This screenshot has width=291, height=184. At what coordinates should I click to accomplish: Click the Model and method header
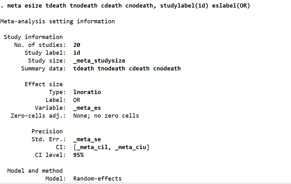[35, 171]
